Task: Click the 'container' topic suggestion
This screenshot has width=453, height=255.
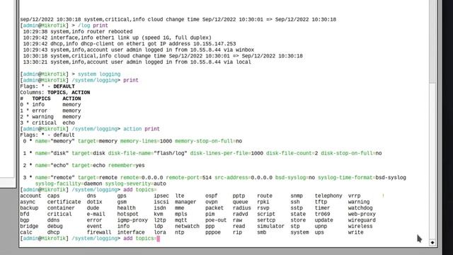Action: pos(61,208)
